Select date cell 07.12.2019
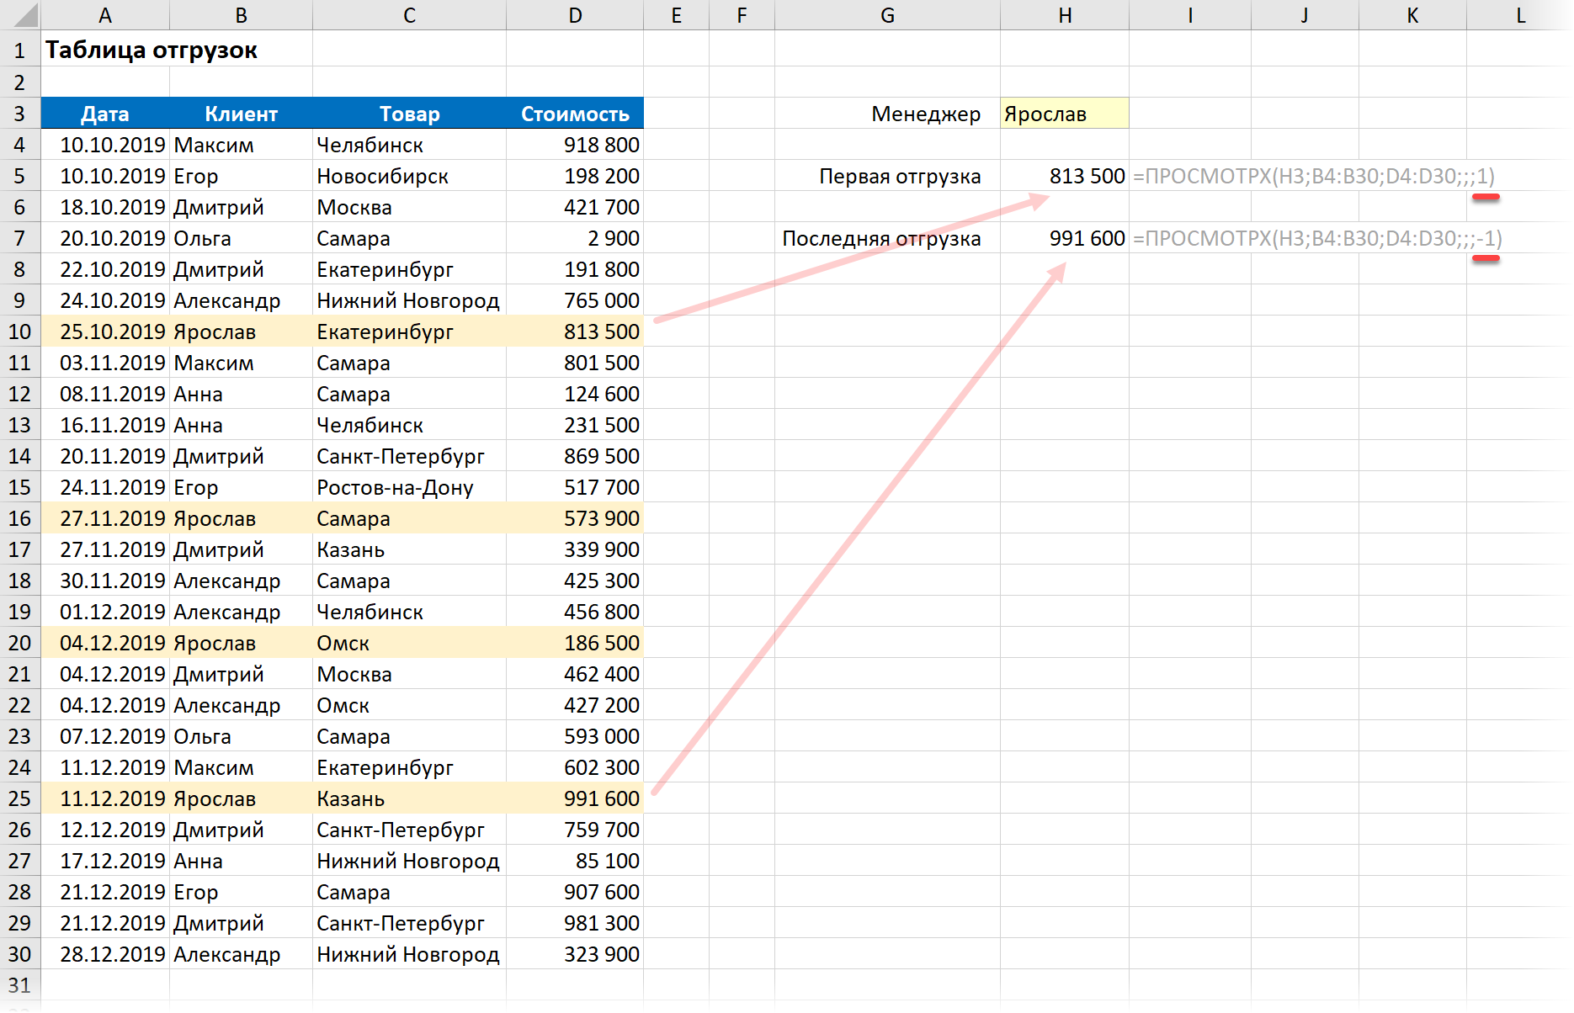1574x1013 pixels. point(105,736)
